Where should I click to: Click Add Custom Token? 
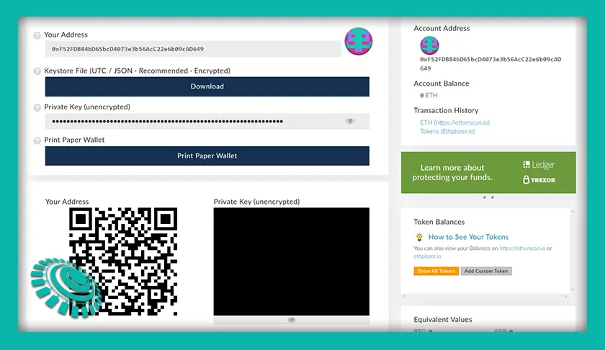coord(486,272)
